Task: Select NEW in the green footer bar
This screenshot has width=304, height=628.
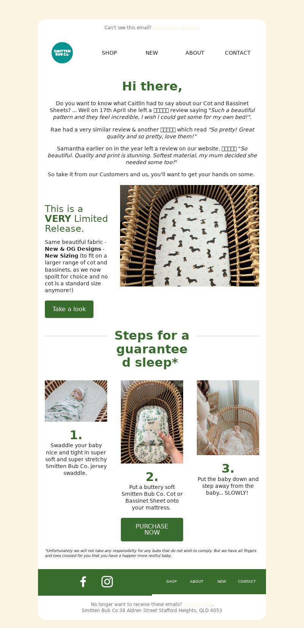Action: (222, 582)
